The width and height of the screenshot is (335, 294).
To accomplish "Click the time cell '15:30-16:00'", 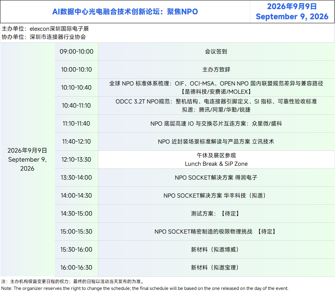I will click(77, 249).
